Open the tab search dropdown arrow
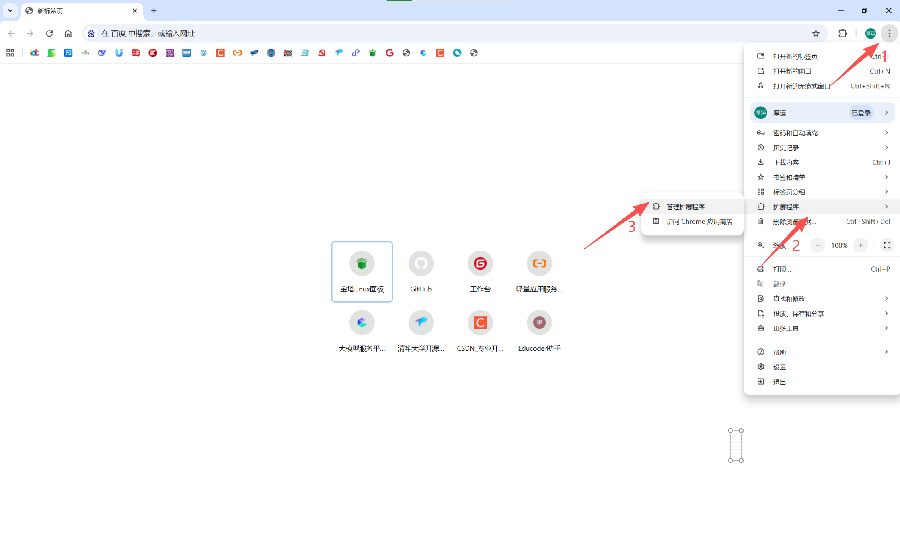Screen dimensions: 900x538 [10, 11]
